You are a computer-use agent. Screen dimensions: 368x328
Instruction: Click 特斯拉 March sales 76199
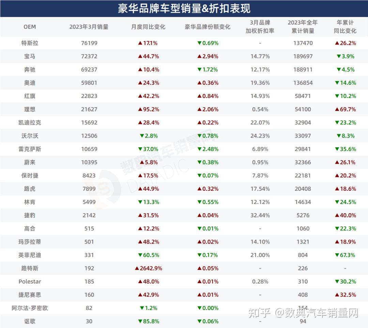point(89,43)
